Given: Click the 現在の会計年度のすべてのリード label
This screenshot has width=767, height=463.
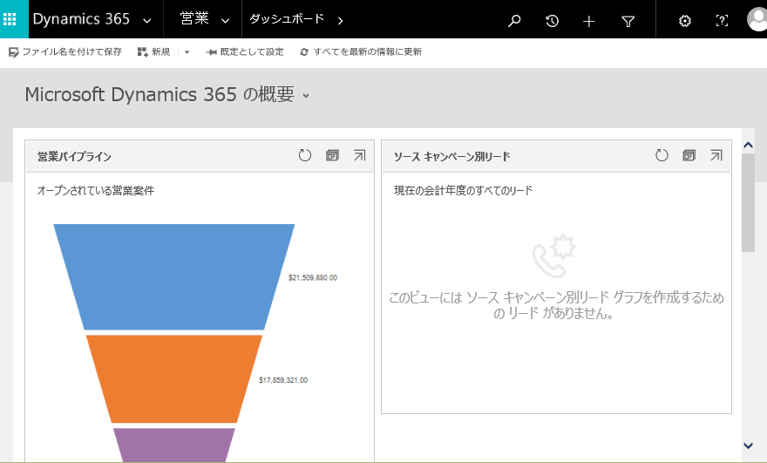Looking at the screenshot, I should click(463, 190).
